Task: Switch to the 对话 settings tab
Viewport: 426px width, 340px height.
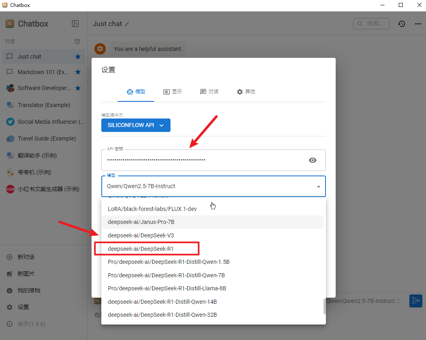Action: pos(209,92)
